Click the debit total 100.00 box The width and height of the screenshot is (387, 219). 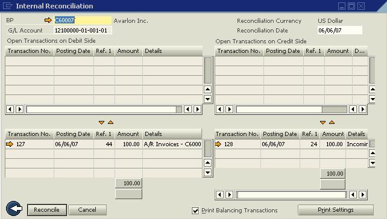click(128, 184)
